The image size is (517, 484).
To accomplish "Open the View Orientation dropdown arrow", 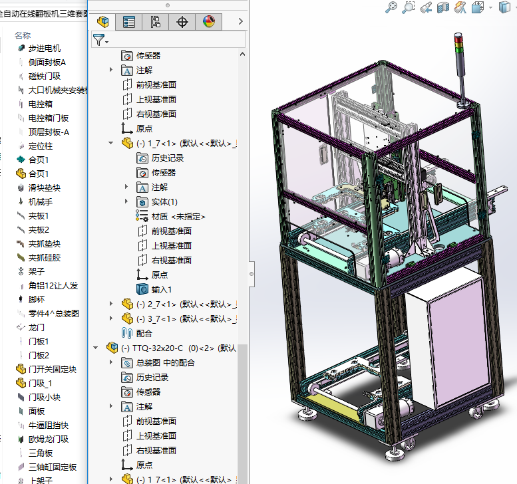I will coord(490,7).
